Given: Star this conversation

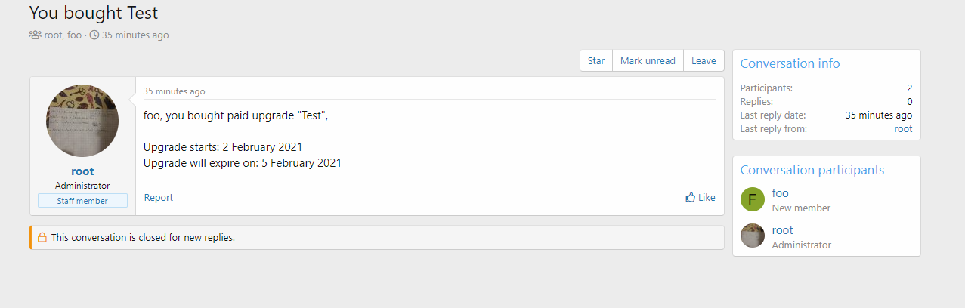Looking at the screenshot, I should pos(596,61).
